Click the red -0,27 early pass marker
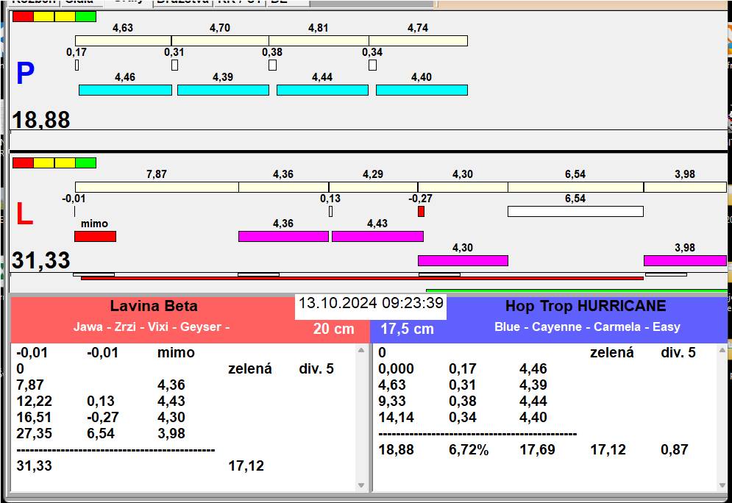 pos(421,212)
